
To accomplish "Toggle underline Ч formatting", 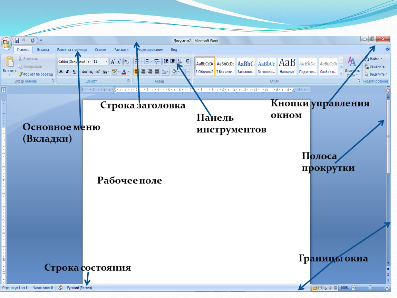I will pos(74,72).
